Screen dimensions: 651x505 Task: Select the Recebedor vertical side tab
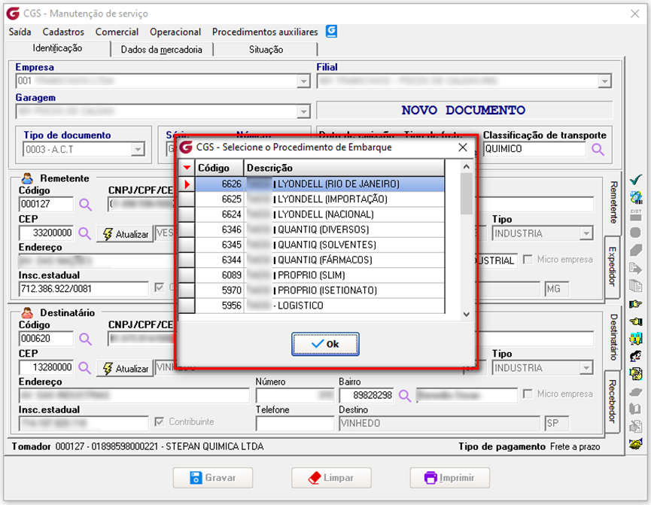[612, 401]
